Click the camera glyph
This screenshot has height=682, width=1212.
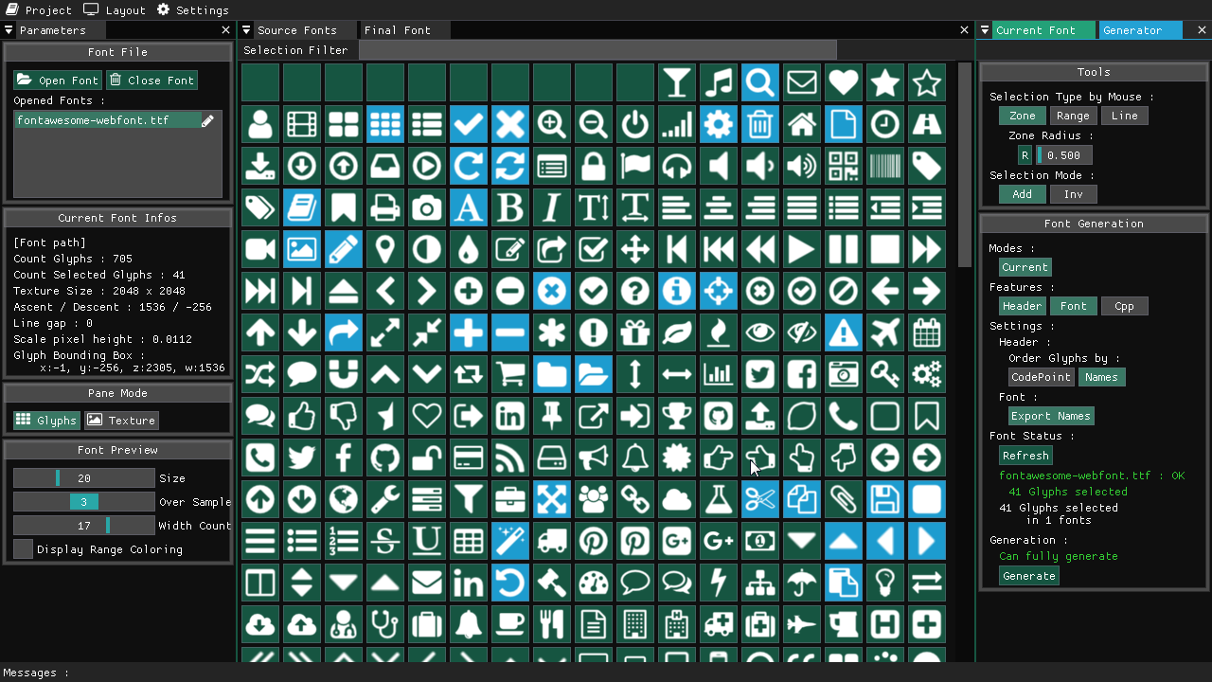pyautogui.click(x=426, y=208)
